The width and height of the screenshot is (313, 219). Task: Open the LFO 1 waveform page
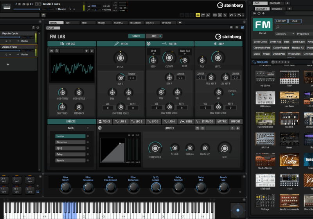tap(121, 122)
